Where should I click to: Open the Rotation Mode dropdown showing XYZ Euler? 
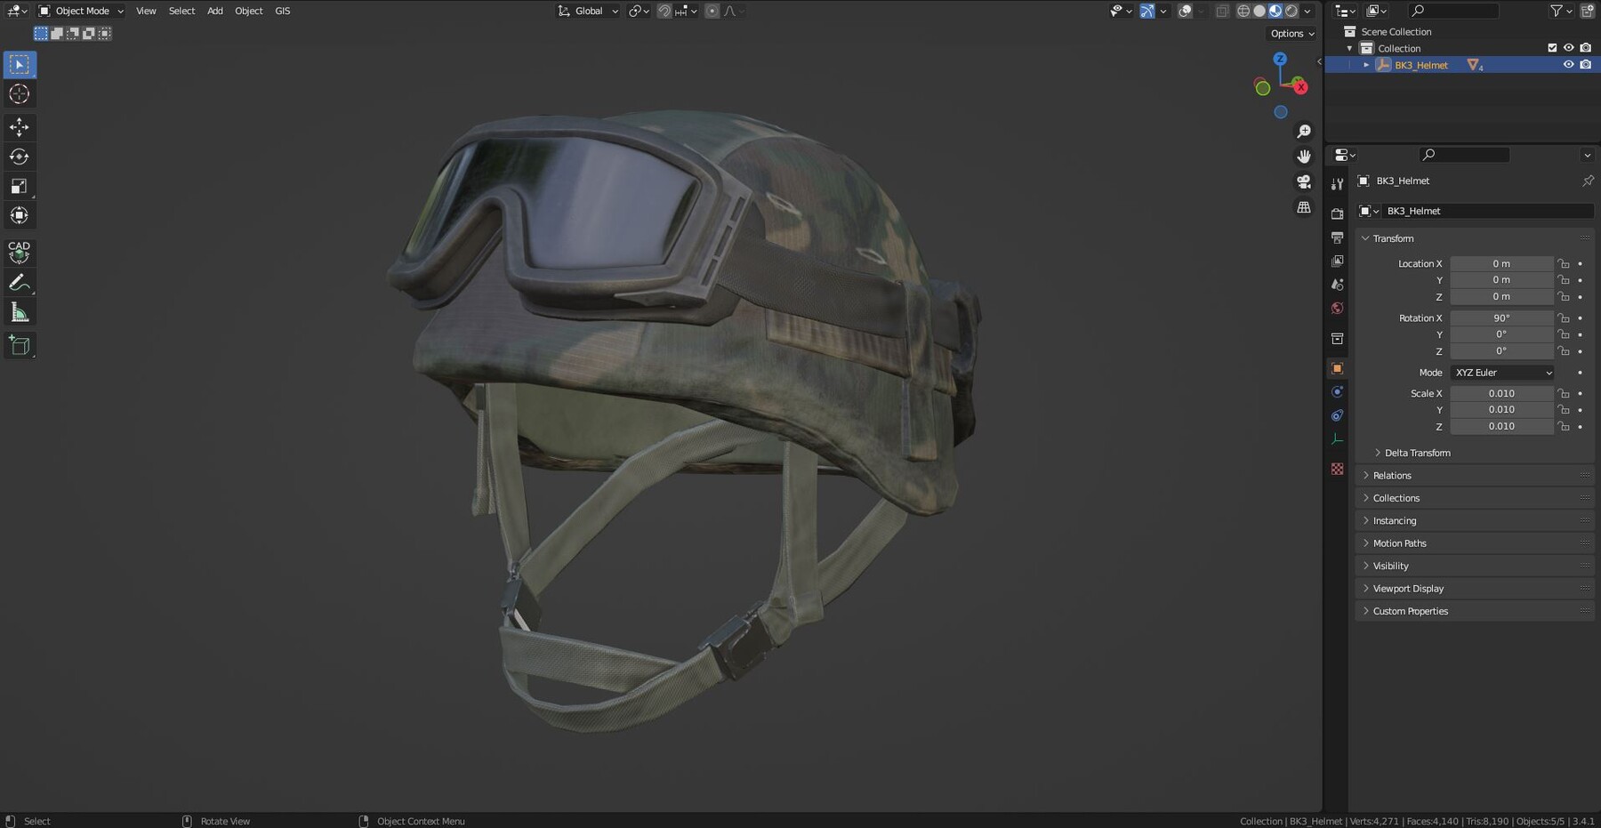(1501, 373)
